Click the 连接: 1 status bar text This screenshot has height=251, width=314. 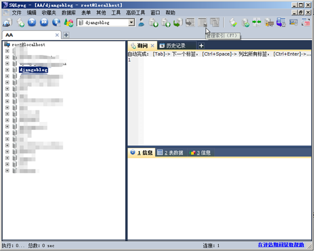pos(211,245)
